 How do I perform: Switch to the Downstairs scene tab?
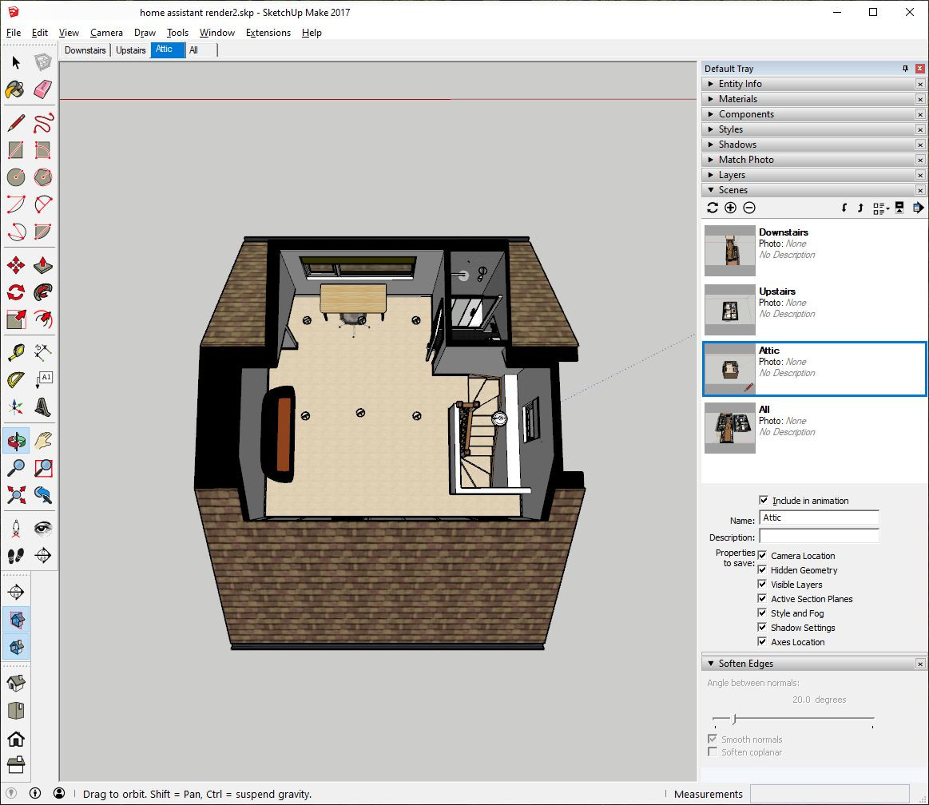[x=84, y=50]
